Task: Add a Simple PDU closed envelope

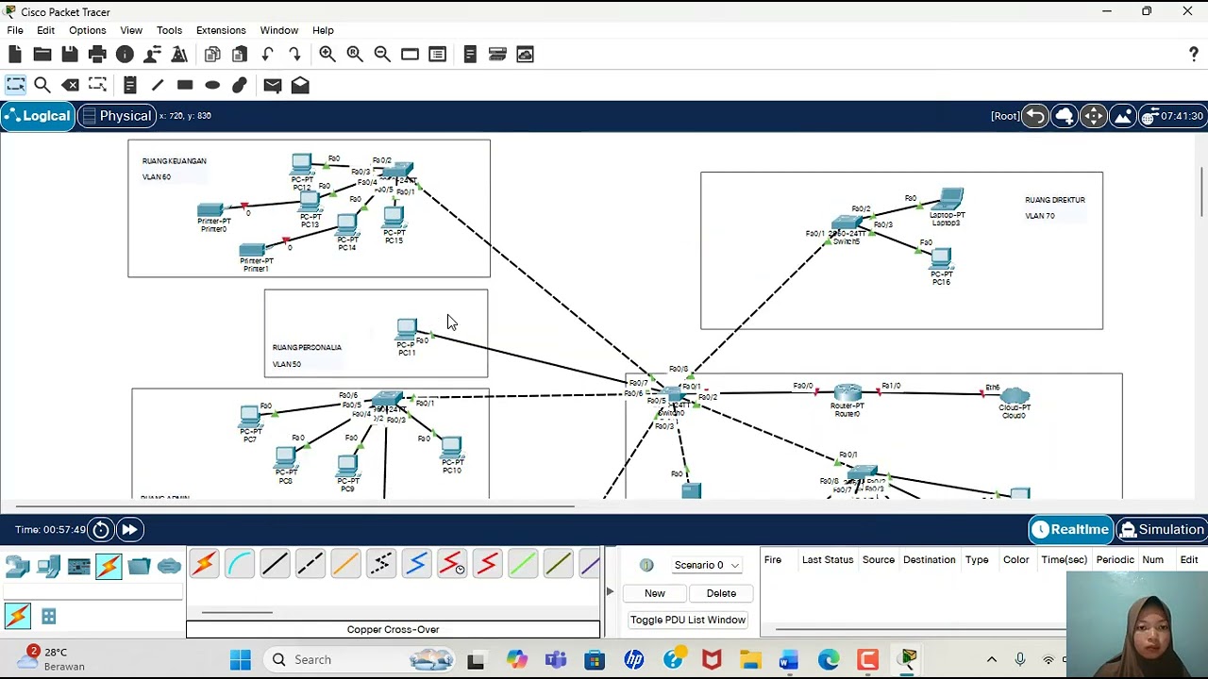Action: (273, 85)
